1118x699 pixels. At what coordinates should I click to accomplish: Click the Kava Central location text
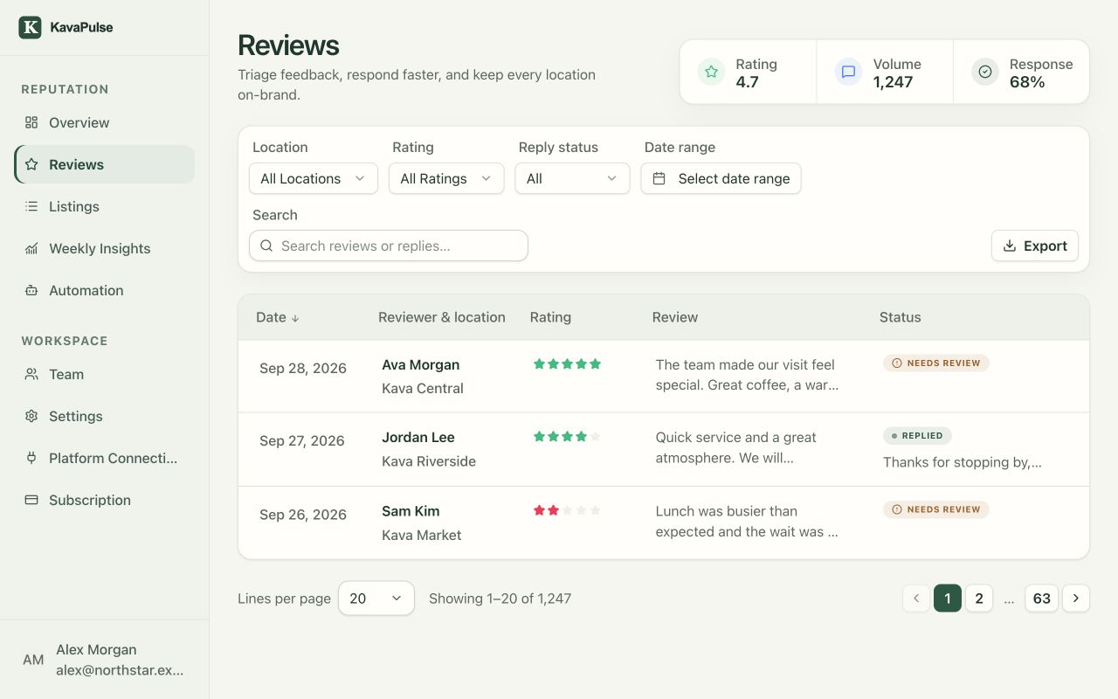coord(423,388)
